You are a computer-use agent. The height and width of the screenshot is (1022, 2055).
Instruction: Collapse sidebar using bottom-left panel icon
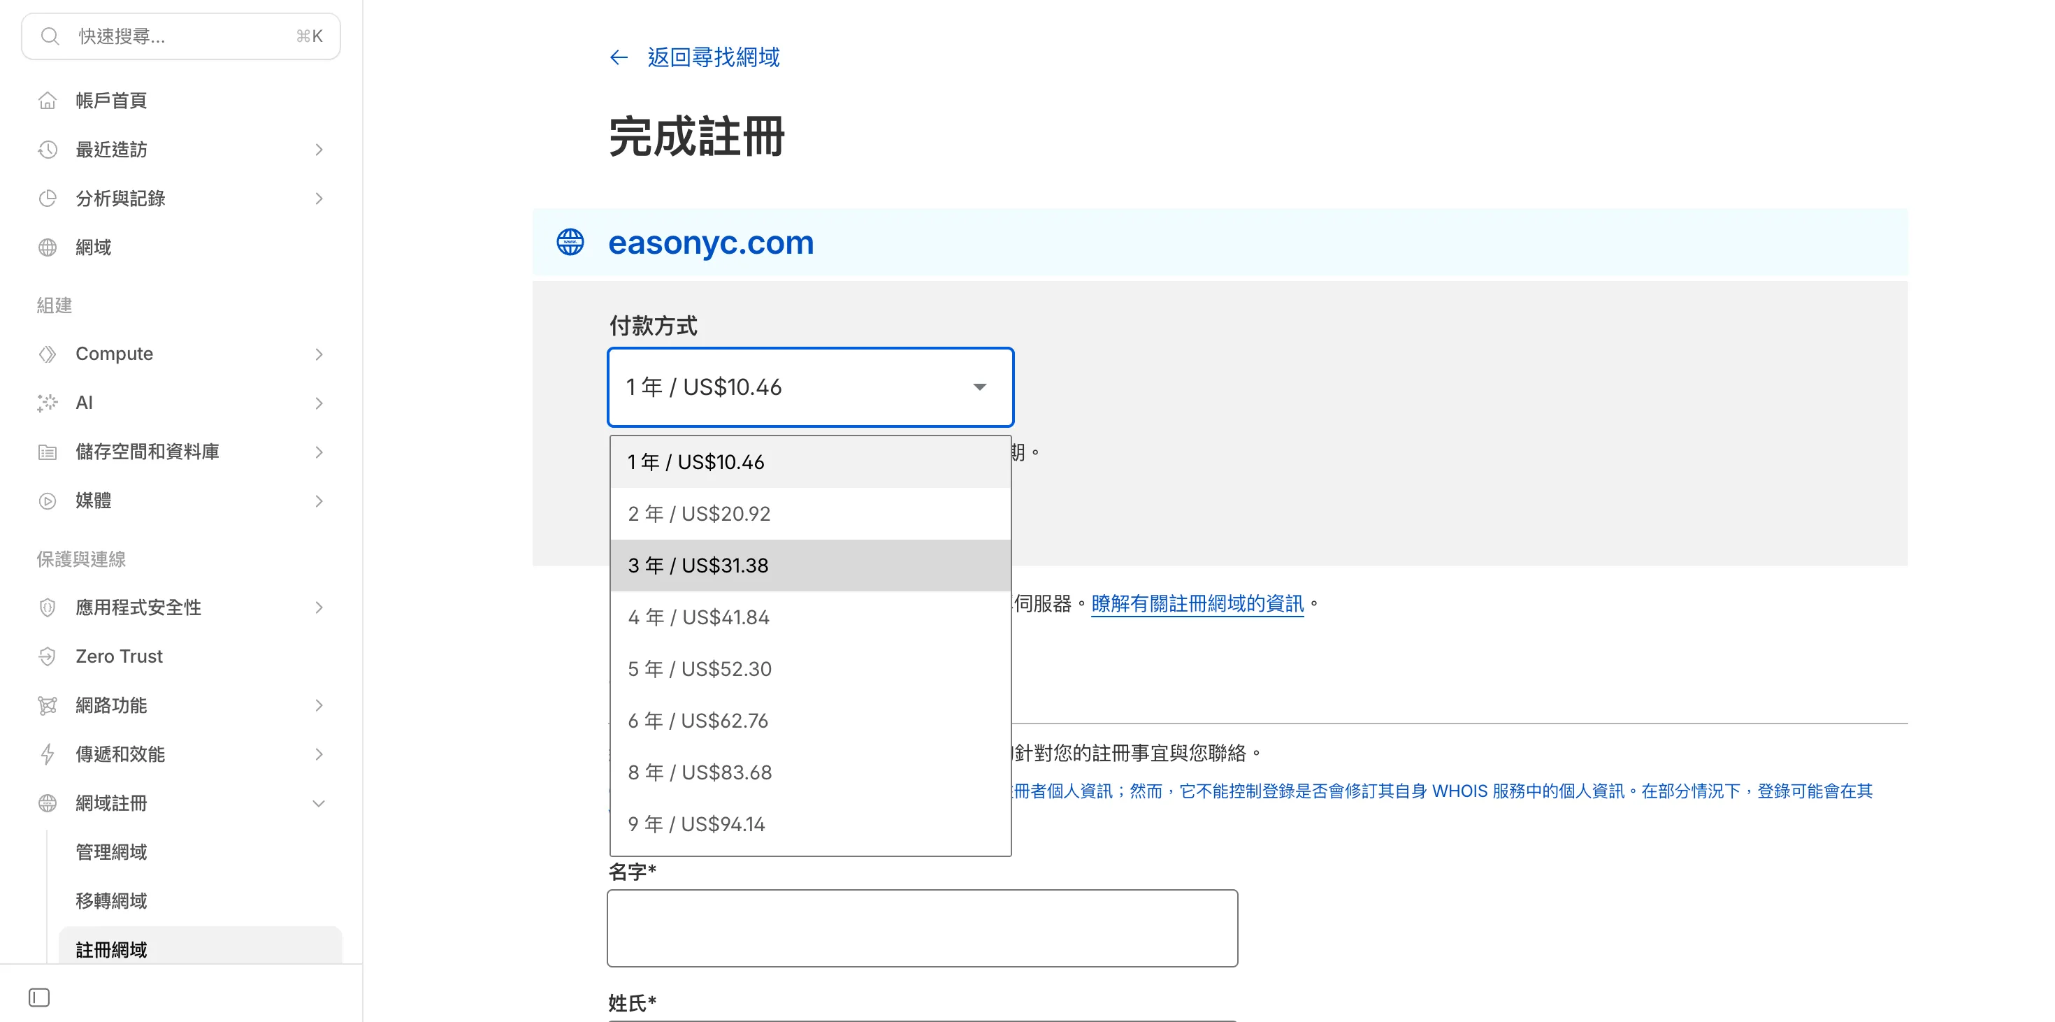coord(39,998)
